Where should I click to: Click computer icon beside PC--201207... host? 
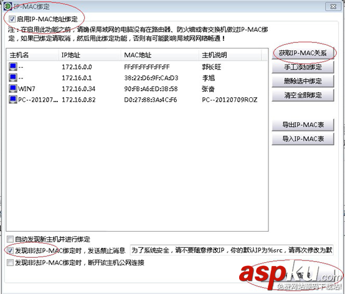[13, 100]
